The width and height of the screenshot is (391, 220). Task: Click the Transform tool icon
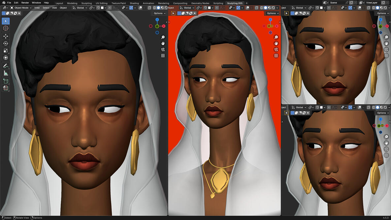coord(6,58)
